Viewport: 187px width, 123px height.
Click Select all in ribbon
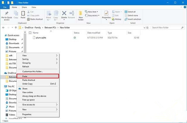pyautogui.click(x=130, y=12)
